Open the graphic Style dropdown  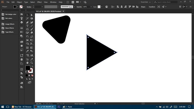click(x=102, y=7)
